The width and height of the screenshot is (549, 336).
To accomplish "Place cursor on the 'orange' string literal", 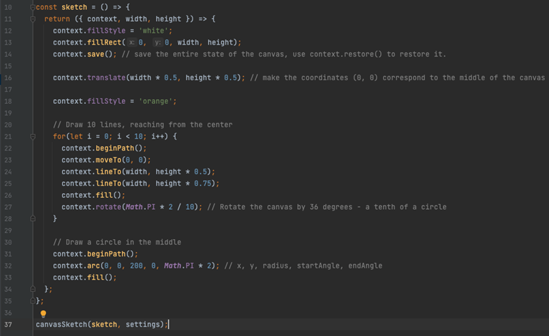I will pos(156,101).
